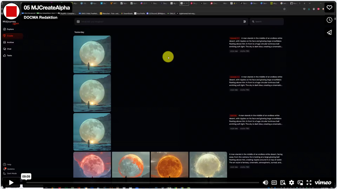This screenshot has width=337, height=189.
Task: Go to Tasks in the sidebar
Action: (x=9, y=56)
